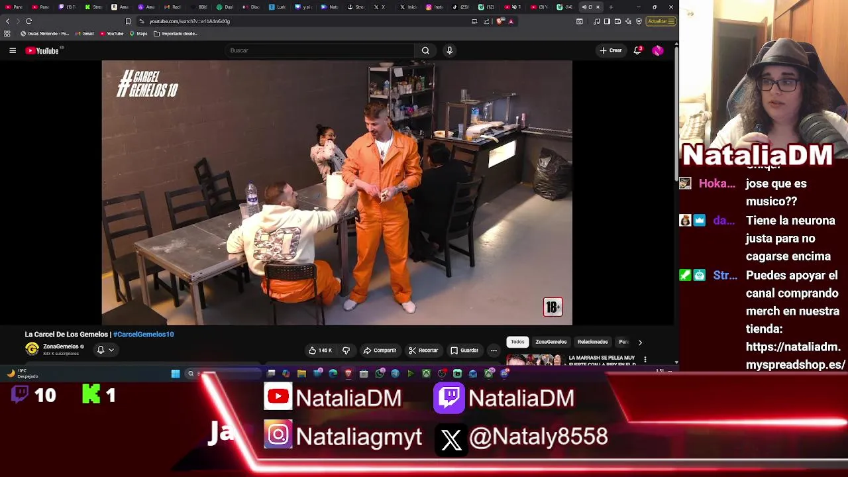Reload the page with the browser refresh icon

click(x=29, y=21)
